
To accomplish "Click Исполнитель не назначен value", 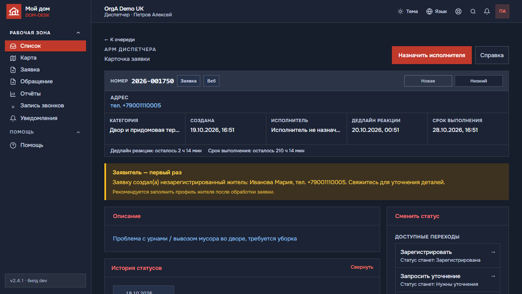I will tap(306, 130).
